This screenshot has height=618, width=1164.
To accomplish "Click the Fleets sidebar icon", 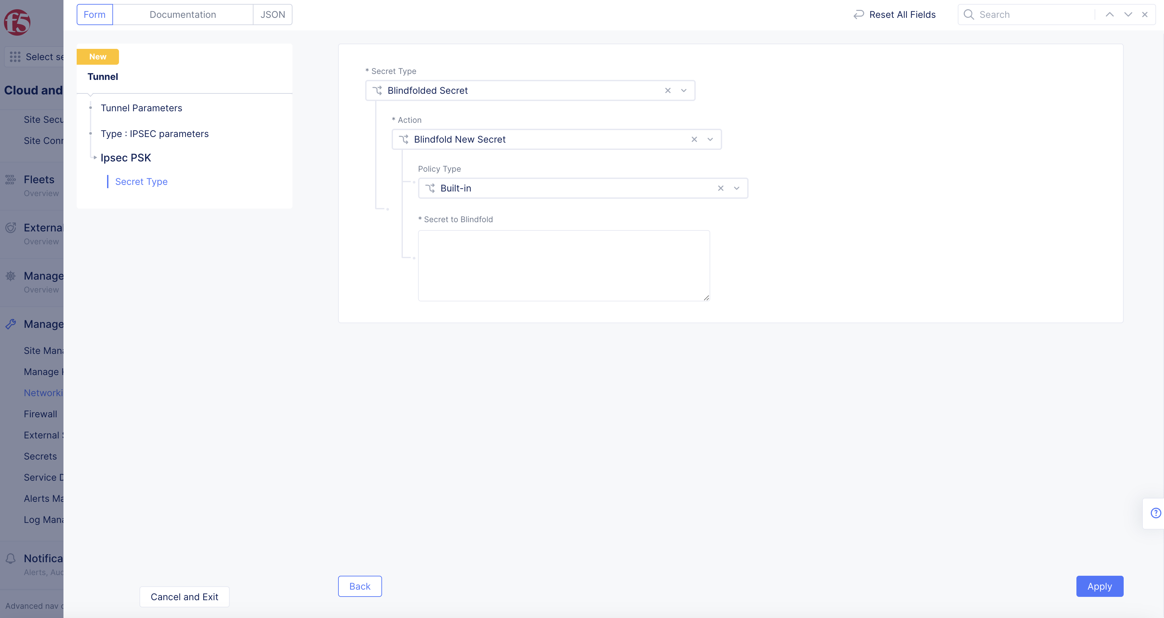I will (x=10, y=180).
